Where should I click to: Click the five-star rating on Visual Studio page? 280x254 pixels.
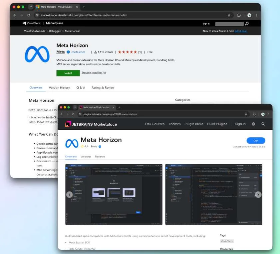(x=128, y=52)
